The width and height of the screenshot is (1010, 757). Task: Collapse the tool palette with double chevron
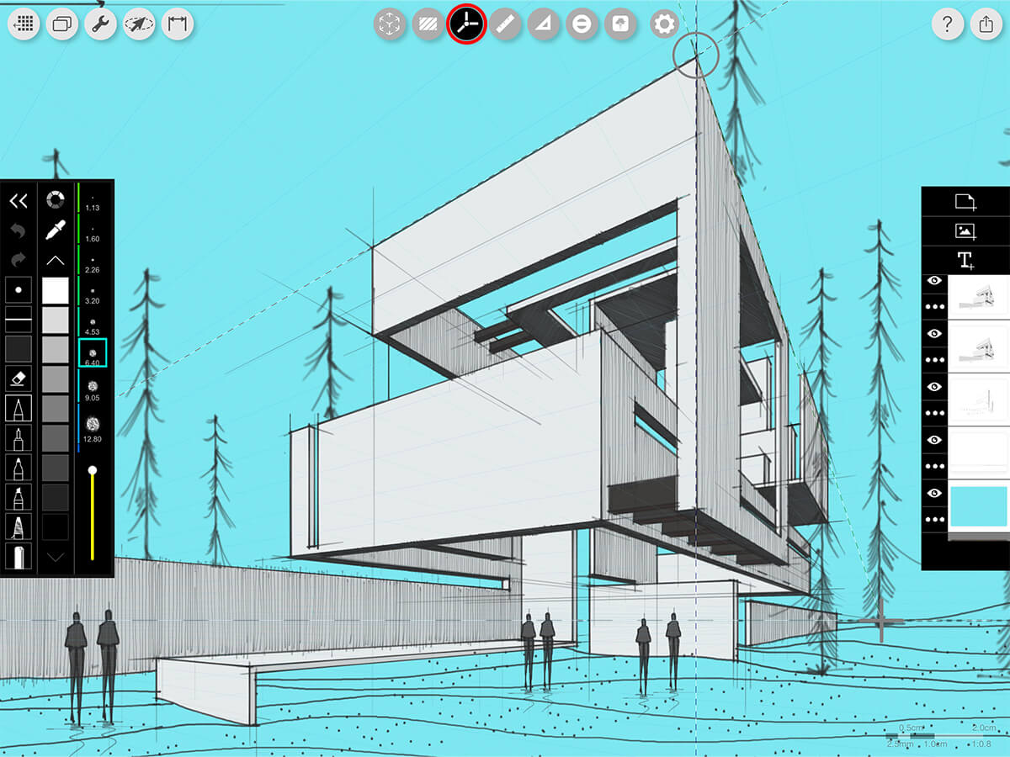[19, 200]
